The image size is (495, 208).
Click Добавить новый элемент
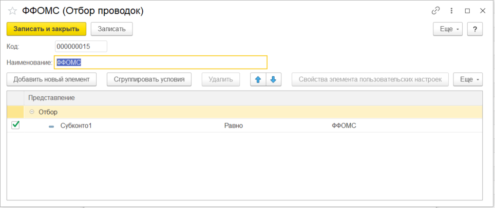click(51, 79)
